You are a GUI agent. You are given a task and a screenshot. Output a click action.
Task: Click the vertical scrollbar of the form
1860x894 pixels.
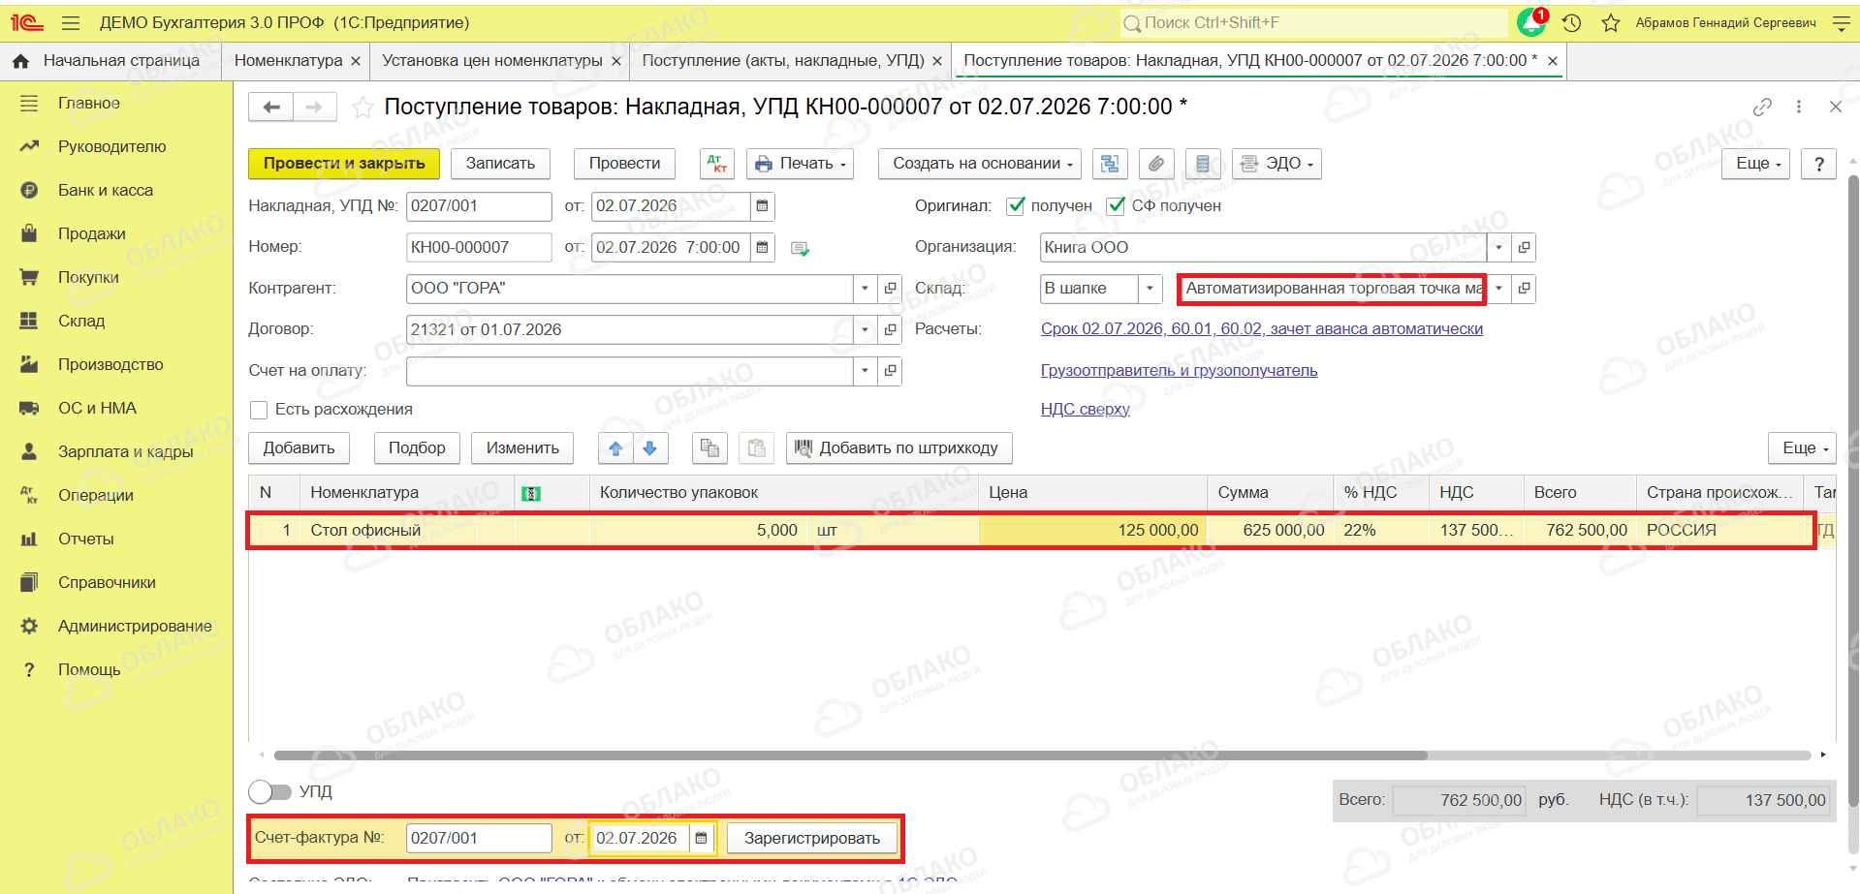coord(1853,489)
